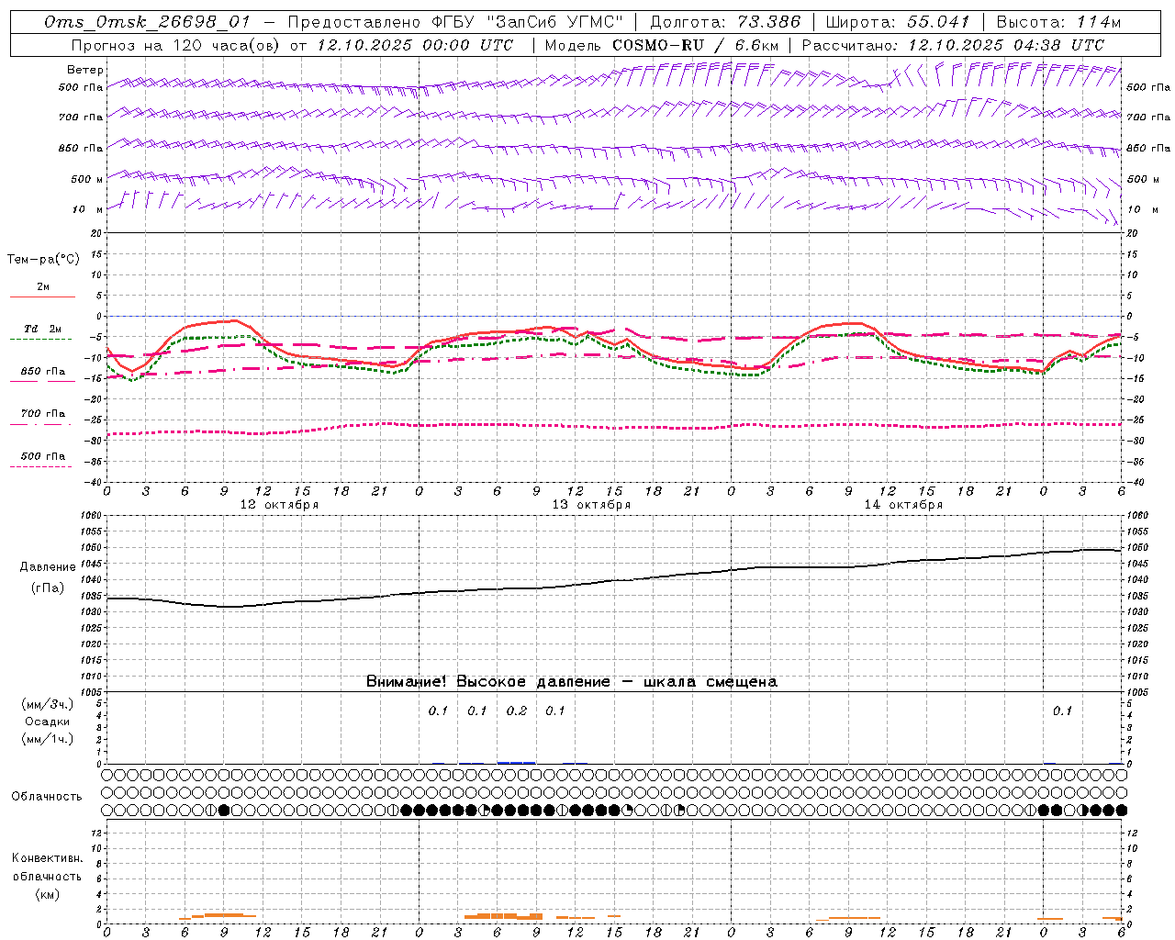The width and height of the screenshot is (1175, 940).
Task: Select the '850 гПа' temperature legend entry
Action: [x=43, y=372]
